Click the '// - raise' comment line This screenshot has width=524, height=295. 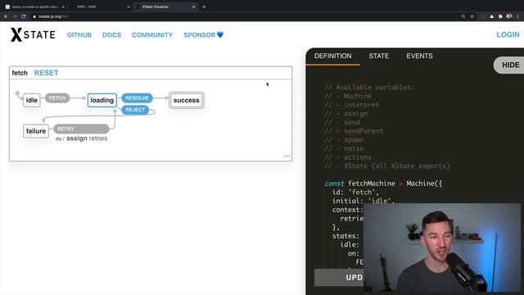[344, 148]
